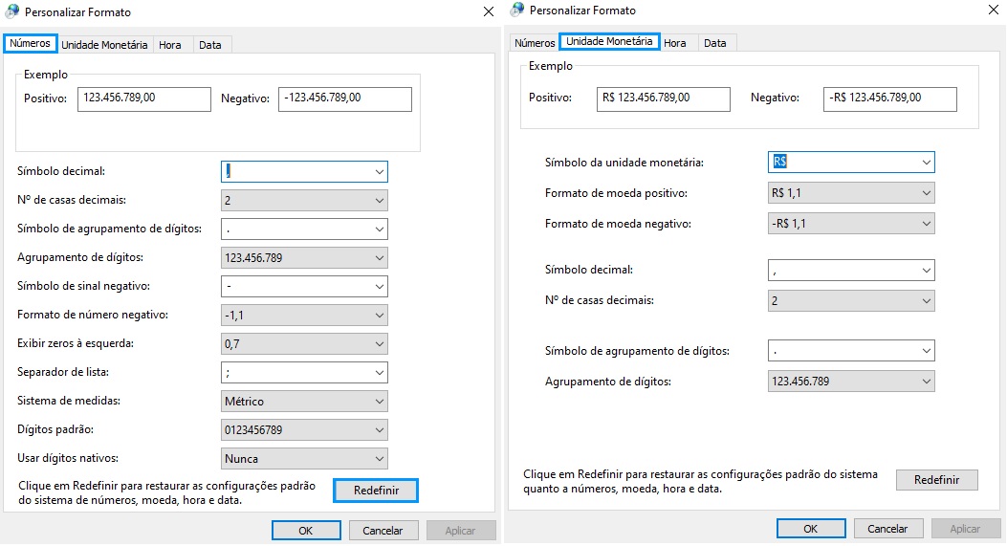
Task: Click the Nº de casas decimais dropdown under Números
Action: [x=303, y=201]
